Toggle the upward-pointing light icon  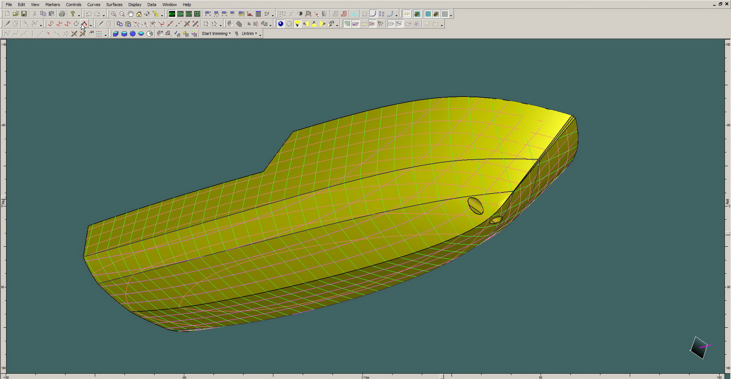(x=314, y=24)
